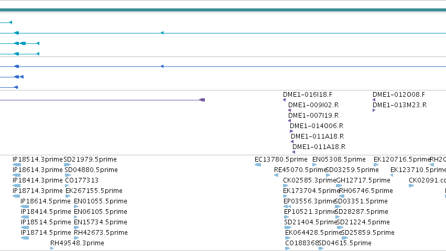This screenshot has height=251, width=446.
Task: Select the purple block at the purple line's end
Action: (202, 100)
